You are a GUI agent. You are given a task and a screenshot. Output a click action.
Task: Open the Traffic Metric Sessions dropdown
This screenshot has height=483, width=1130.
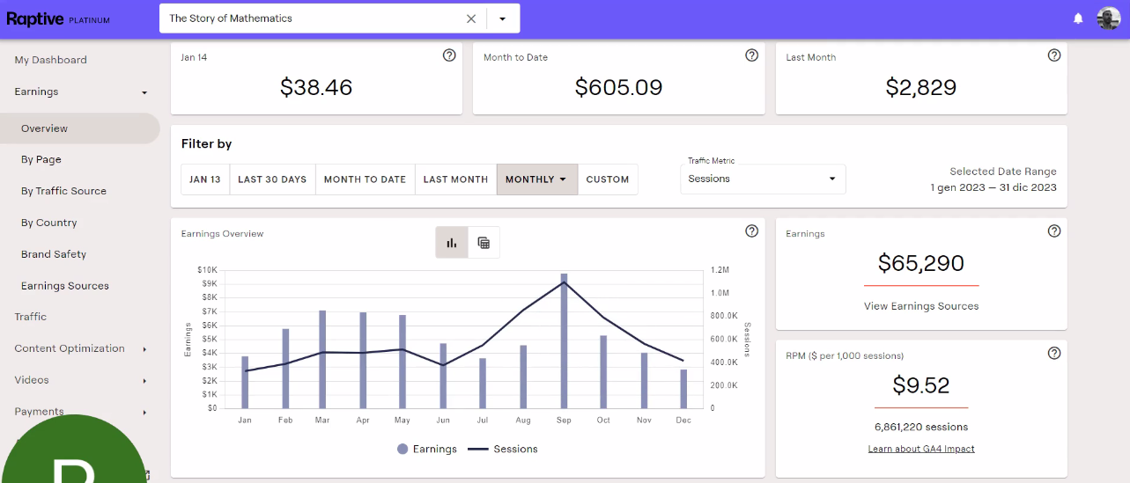tap(763, 179)
